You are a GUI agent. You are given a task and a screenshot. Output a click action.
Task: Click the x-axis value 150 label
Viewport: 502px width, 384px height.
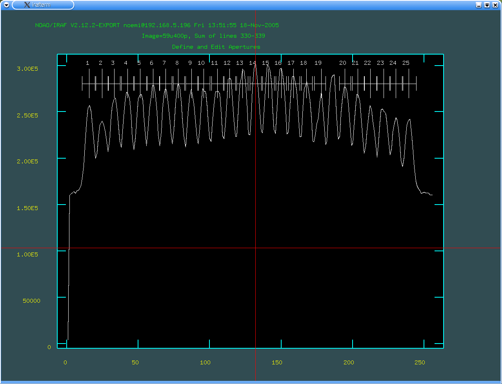point(277,362)
